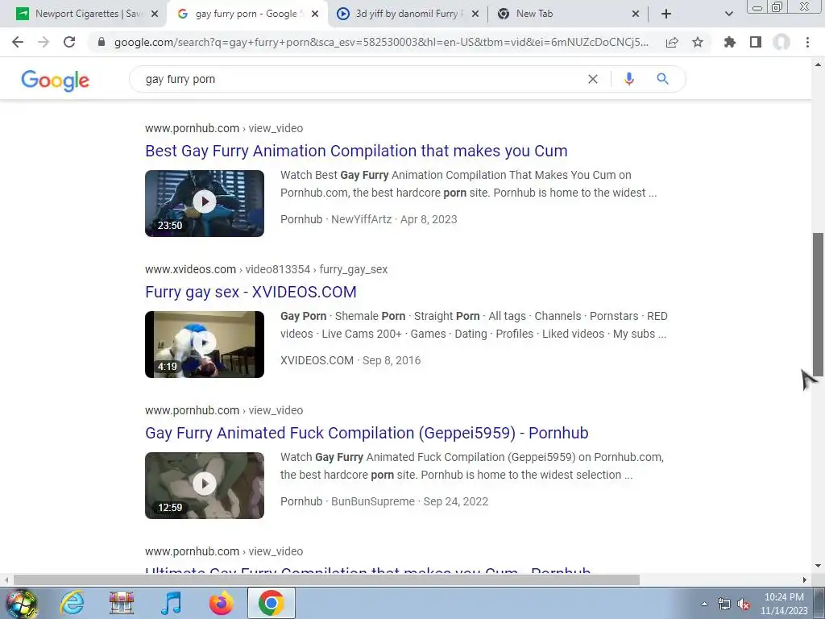Open the network icon in the system tray

pos(724,604)
